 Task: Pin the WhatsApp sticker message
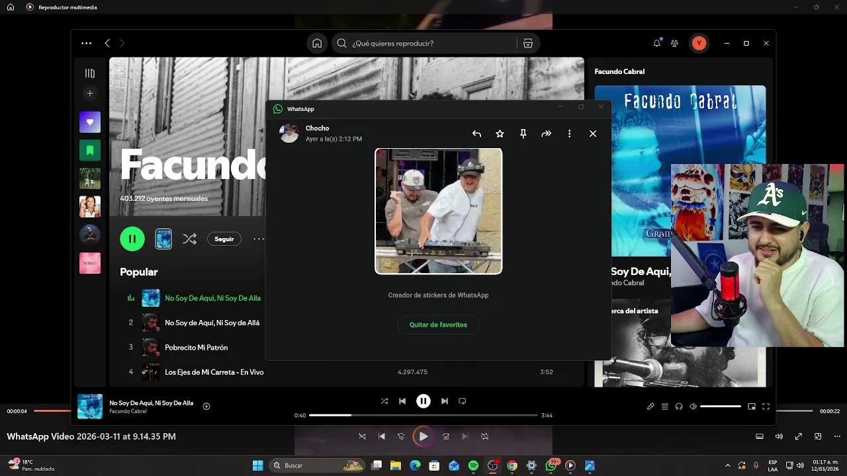(x=523, y=134)
